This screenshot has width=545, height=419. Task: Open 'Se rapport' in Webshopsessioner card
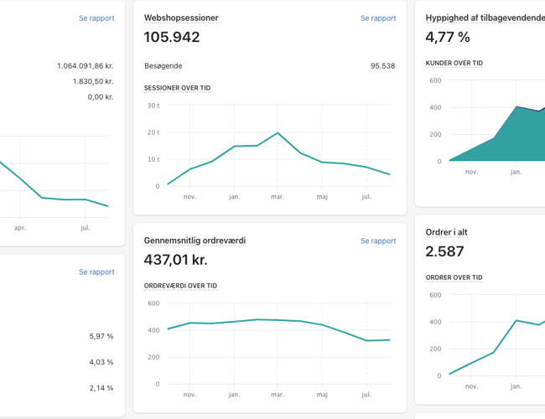point(377,18)
